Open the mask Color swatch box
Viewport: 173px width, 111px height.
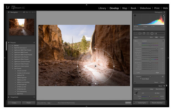(157, 72)
